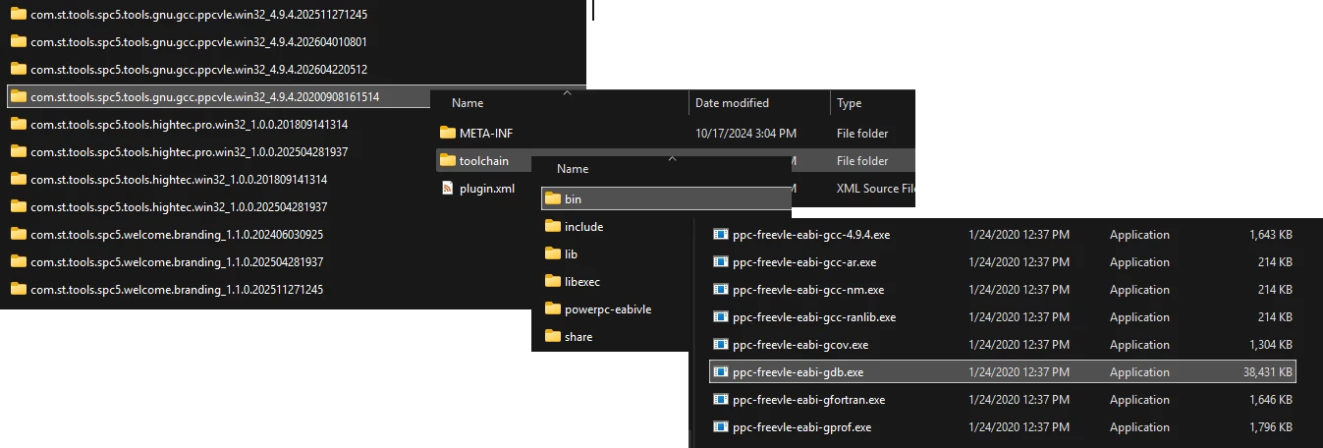Select com.st.tools.spc5.tools.hightec.win32_1.0.0.202504281937 folder name
This screenshot has width=1323, height=448.
pyautogui.click(x=179, y=206)
